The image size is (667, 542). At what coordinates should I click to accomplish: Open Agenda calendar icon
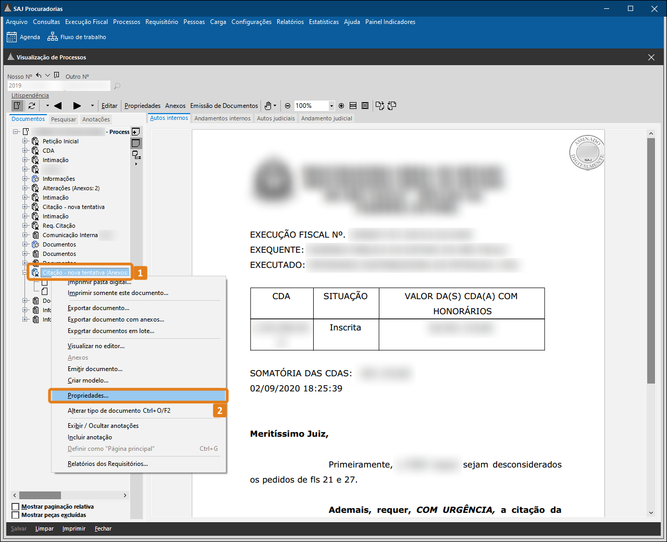(11, 37)
